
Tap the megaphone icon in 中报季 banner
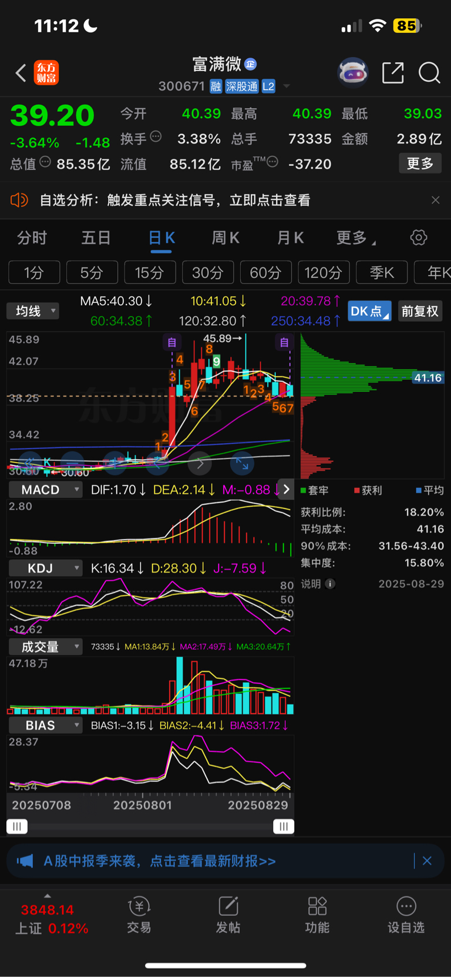click(x=25, y=861)
